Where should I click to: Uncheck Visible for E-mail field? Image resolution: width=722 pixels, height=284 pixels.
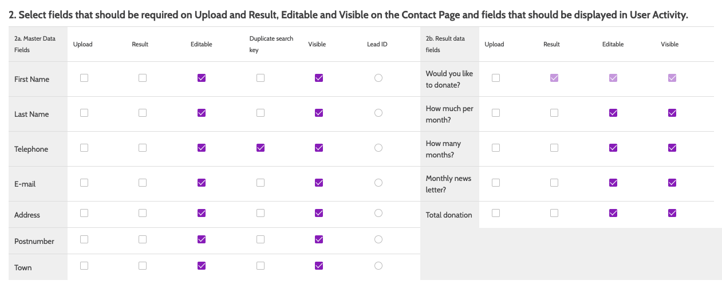[319, 183]
